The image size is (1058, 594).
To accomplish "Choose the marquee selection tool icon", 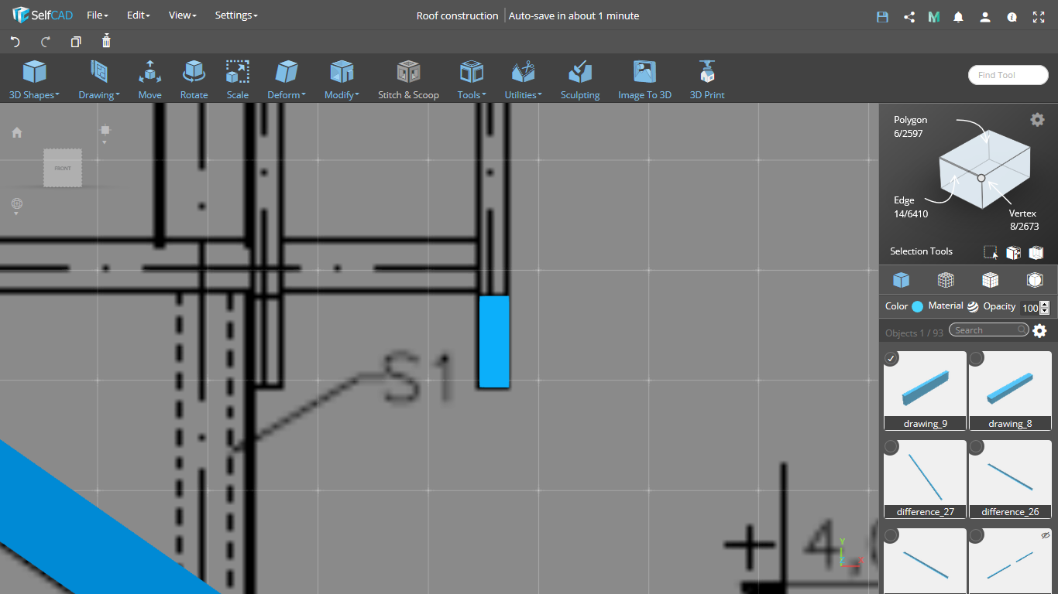I will (x=991, y=252).
